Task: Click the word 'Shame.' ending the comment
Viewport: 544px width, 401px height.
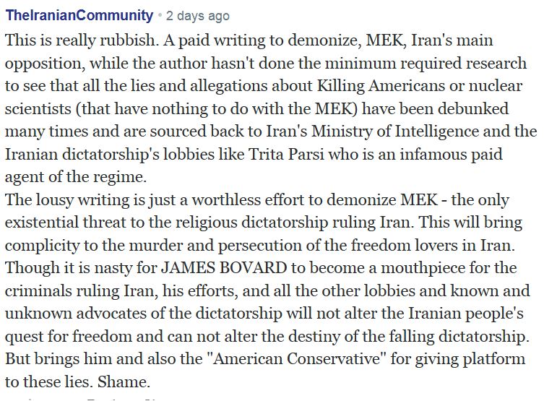Action: [x=124, y=382]
